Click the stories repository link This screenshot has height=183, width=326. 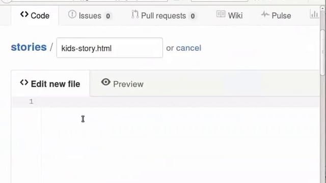click(29, 47)
